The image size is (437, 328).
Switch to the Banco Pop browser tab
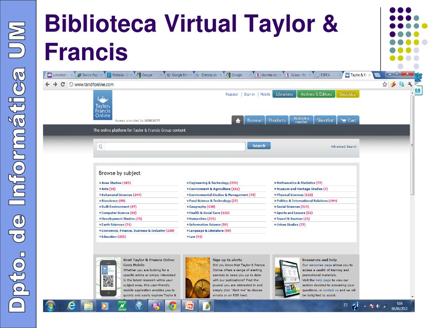pyautogui.click(x=89, y=75)
